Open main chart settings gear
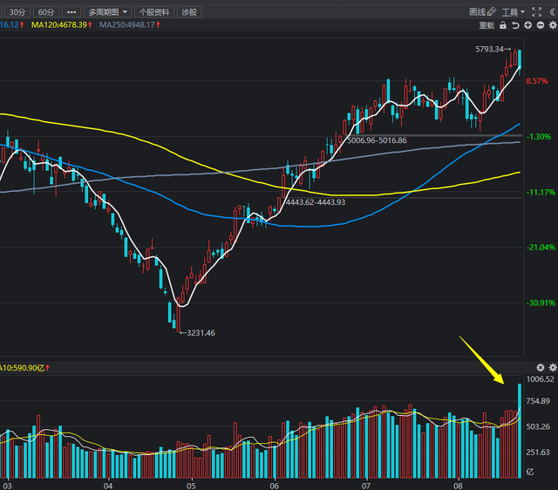The height and width of the screenshot is (490, 558). click(x=552, y=26)
